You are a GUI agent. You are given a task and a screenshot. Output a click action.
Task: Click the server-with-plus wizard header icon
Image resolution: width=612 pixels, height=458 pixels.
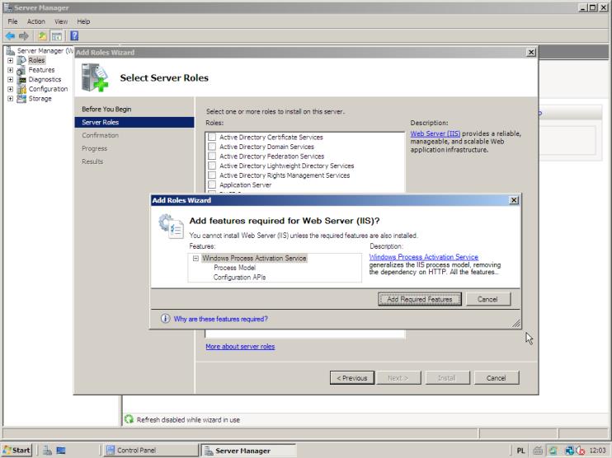(x=95, y=77)
